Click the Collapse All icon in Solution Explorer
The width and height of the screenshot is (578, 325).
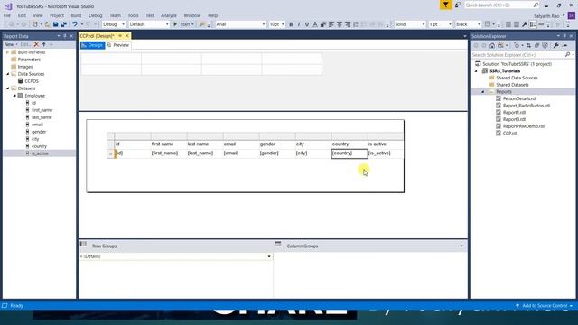tap(536, 45)
